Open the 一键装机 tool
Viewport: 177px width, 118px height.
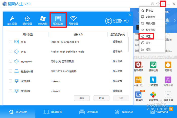click(x=138, y=96)
